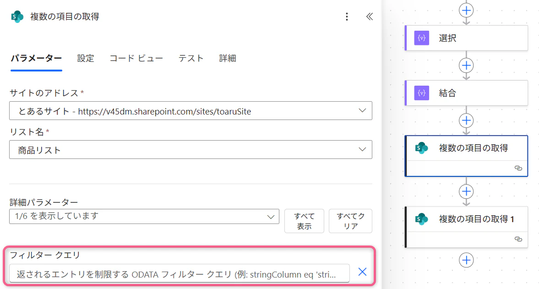Click the link icon on 複数の項目の取得 1
Screen dimensions: 539x289
pyautogui.click(x=518, y=239)
